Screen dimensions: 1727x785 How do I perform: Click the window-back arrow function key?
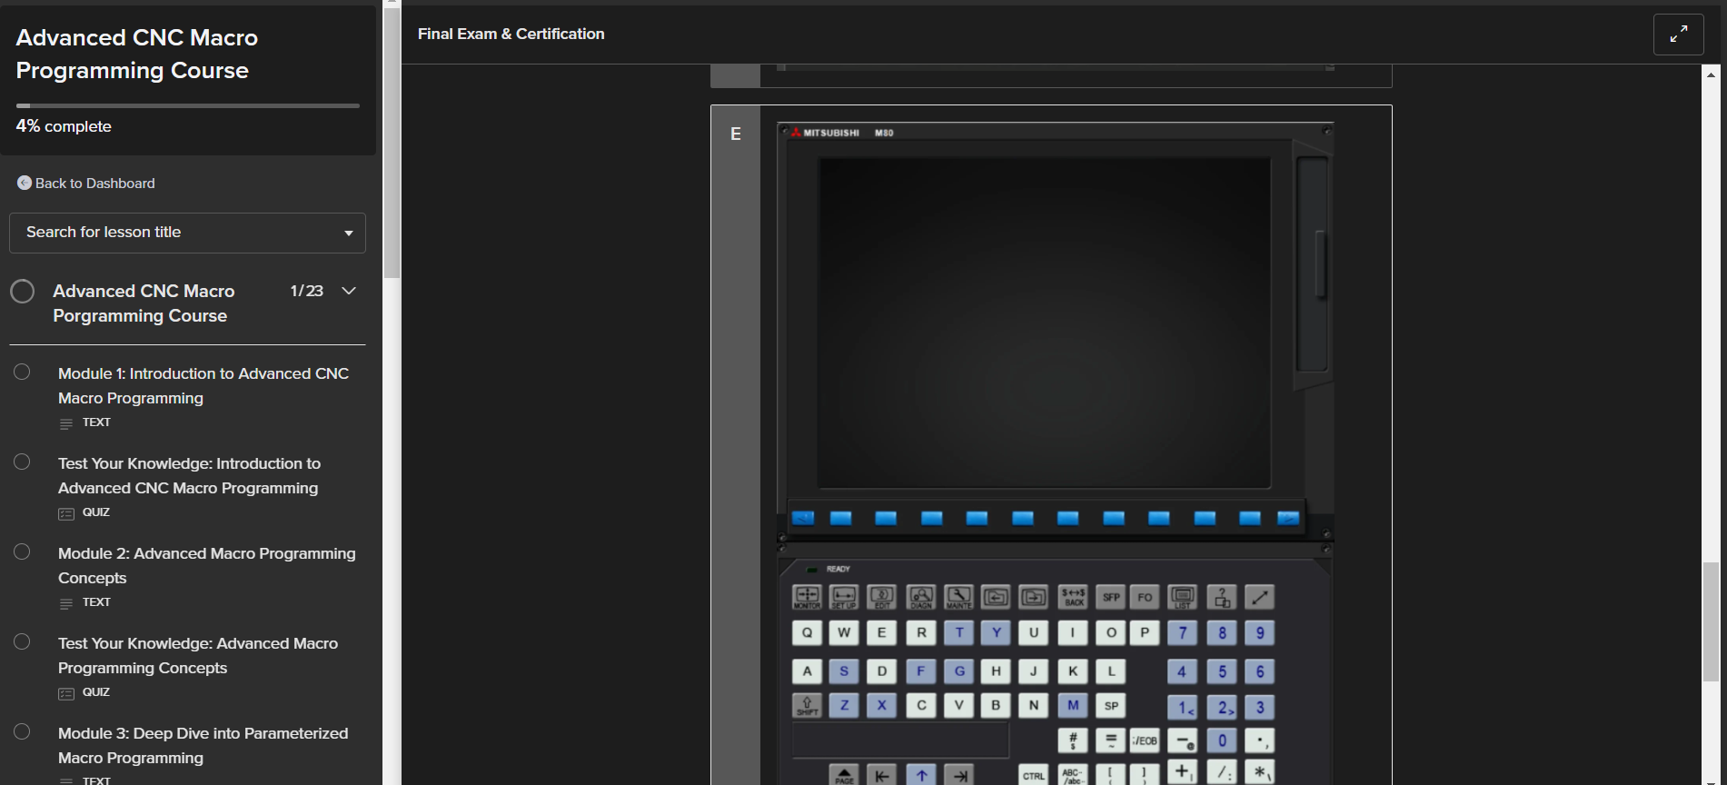point(996,597)
